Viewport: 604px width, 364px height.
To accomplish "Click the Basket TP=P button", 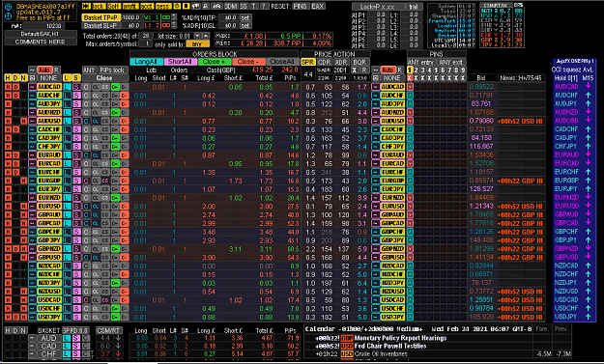I will pos(101,17).
